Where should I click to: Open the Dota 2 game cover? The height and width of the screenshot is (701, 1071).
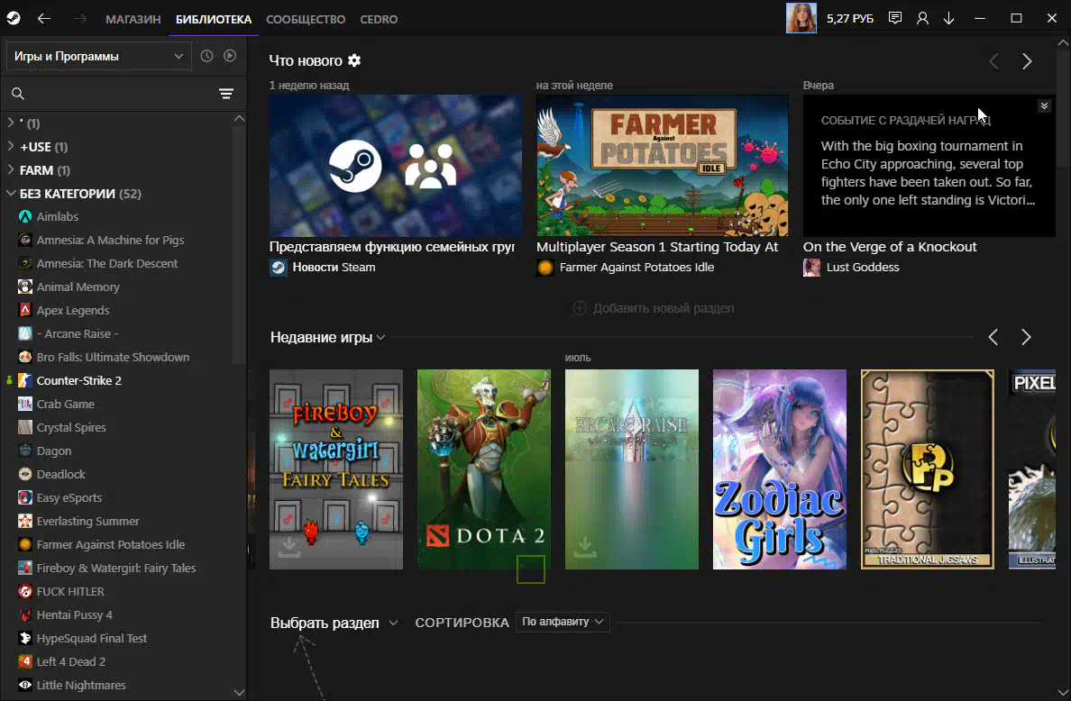[x=483, y=469]
